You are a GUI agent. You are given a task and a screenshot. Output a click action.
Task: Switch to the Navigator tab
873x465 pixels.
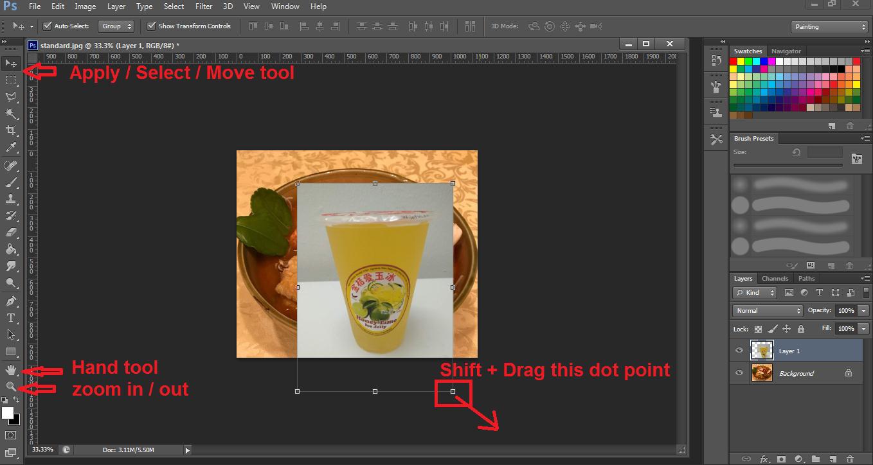pos(786,51)
